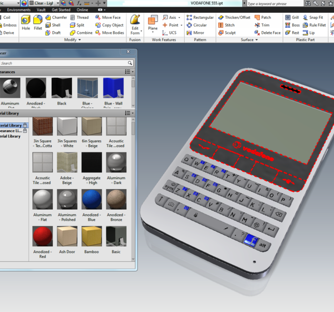Click Move Bodies tool
The image size is (334, 312).
tap(110, 33)
